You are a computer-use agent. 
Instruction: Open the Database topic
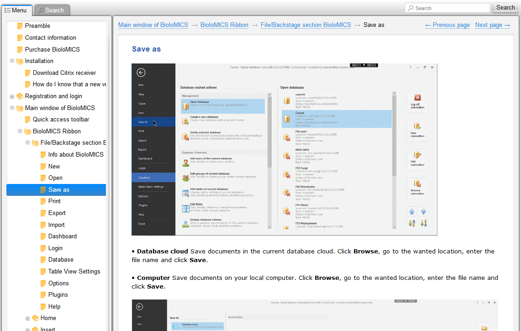(61, 259)
